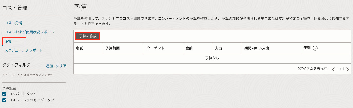
Task: Click the 予算なし empty table row
Action: [x=212, y=58]
